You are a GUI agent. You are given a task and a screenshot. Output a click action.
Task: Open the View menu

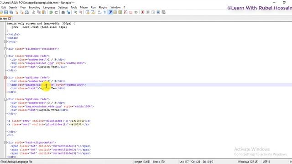pyautogui.click(x=23, y=7)
